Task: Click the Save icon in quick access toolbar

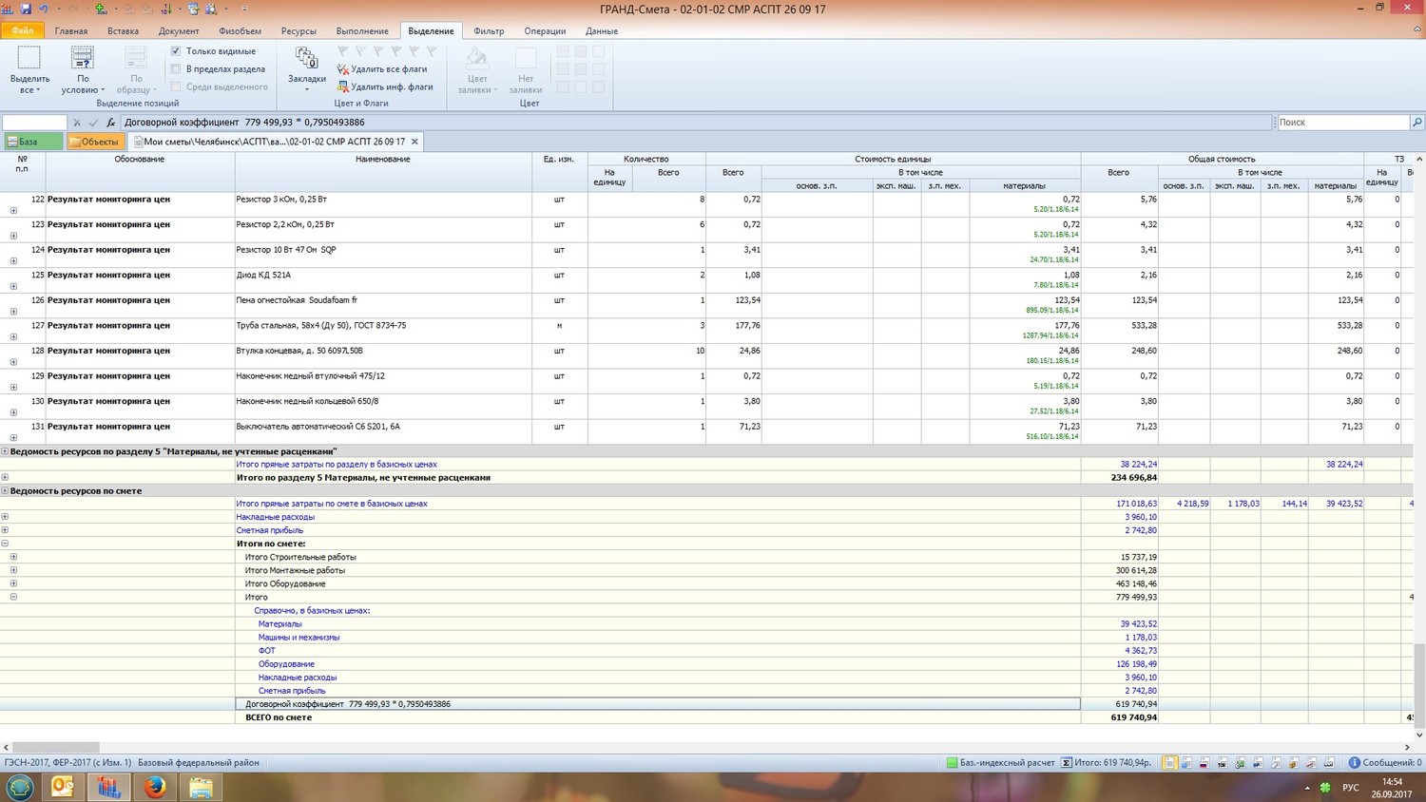Action: [x=26, y=9]
